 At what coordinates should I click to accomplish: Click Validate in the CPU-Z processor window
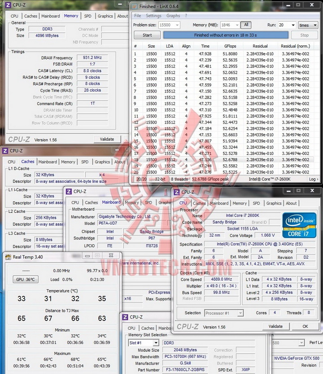pyautogui.click(x=275, y=326)
